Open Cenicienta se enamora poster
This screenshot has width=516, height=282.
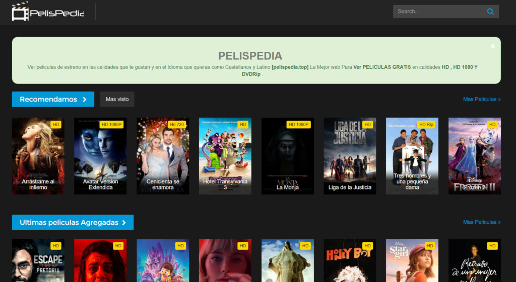[x=163, y=156]
